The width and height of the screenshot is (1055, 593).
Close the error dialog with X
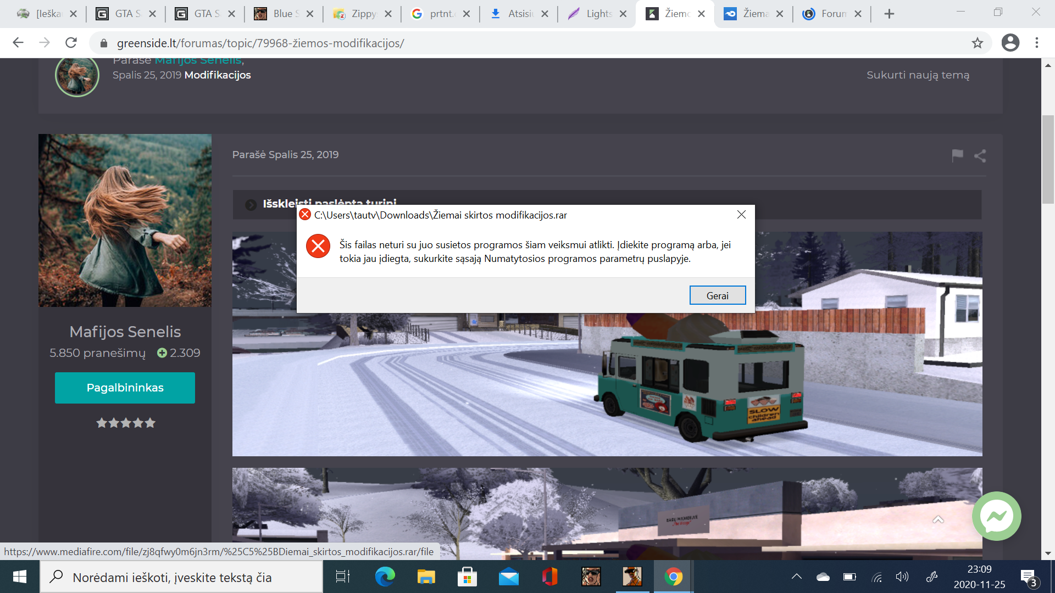point(741,215)
